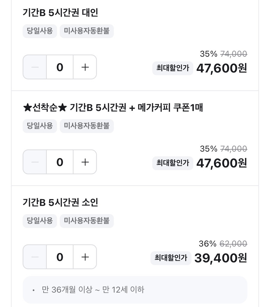Decrease quantity of 메가커피 쿠폰 bundle ticket
The width and height of the screenshot is (270, 307).
[x=35, y=162]
